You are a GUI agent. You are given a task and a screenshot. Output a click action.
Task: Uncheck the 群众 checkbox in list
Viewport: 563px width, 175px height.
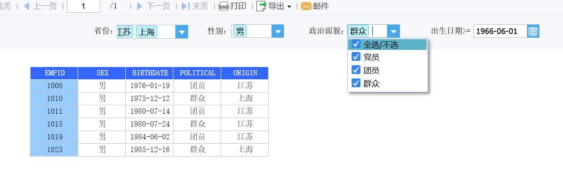356,83
